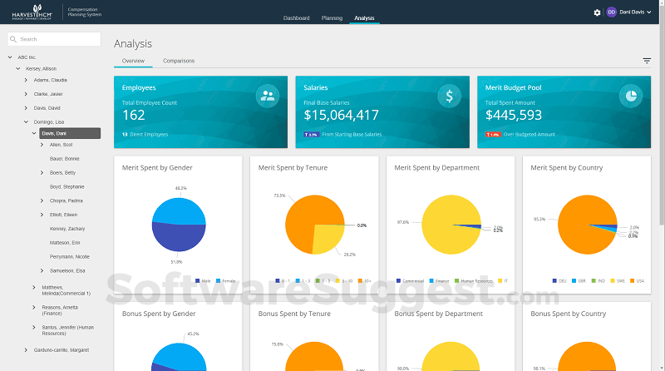Viewport: 665px width, 371px height.
Task: Toggle the USA country legend item
Action: click(x=637, y=281)
